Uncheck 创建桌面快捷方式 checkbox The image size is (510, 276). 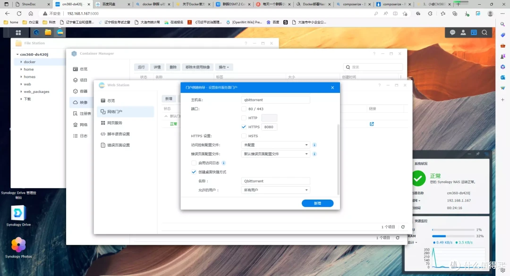click(x=194, y=172)
